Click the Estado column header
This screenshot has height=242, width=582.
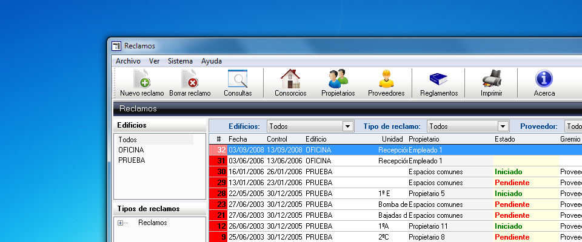pos(505,139)
